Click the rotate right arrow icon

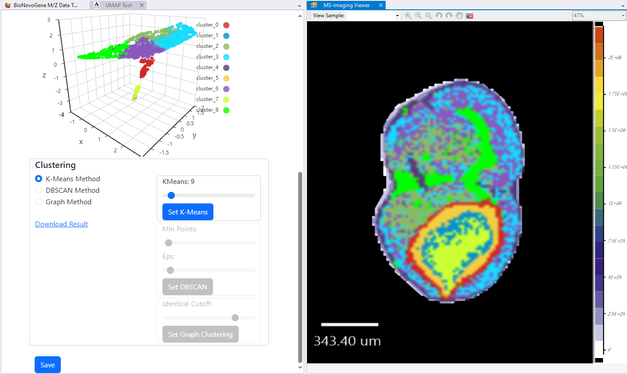click(x=449, y=16)
